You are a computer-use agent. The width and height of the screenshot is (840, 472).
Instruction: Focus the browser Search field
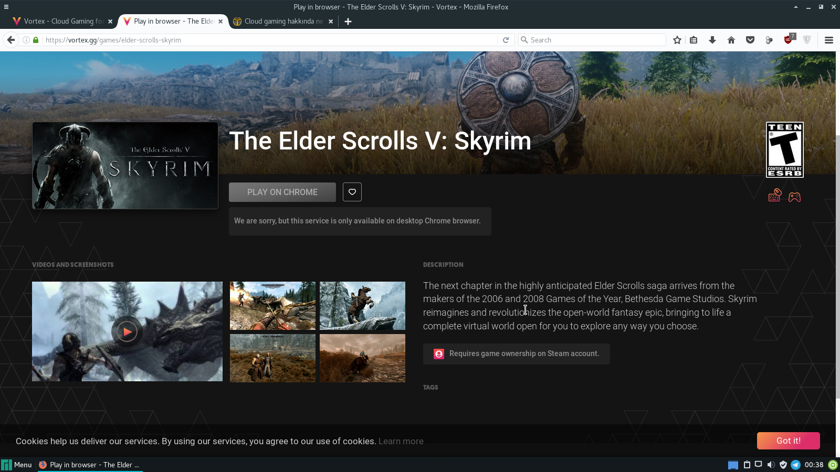coord(592,40)
